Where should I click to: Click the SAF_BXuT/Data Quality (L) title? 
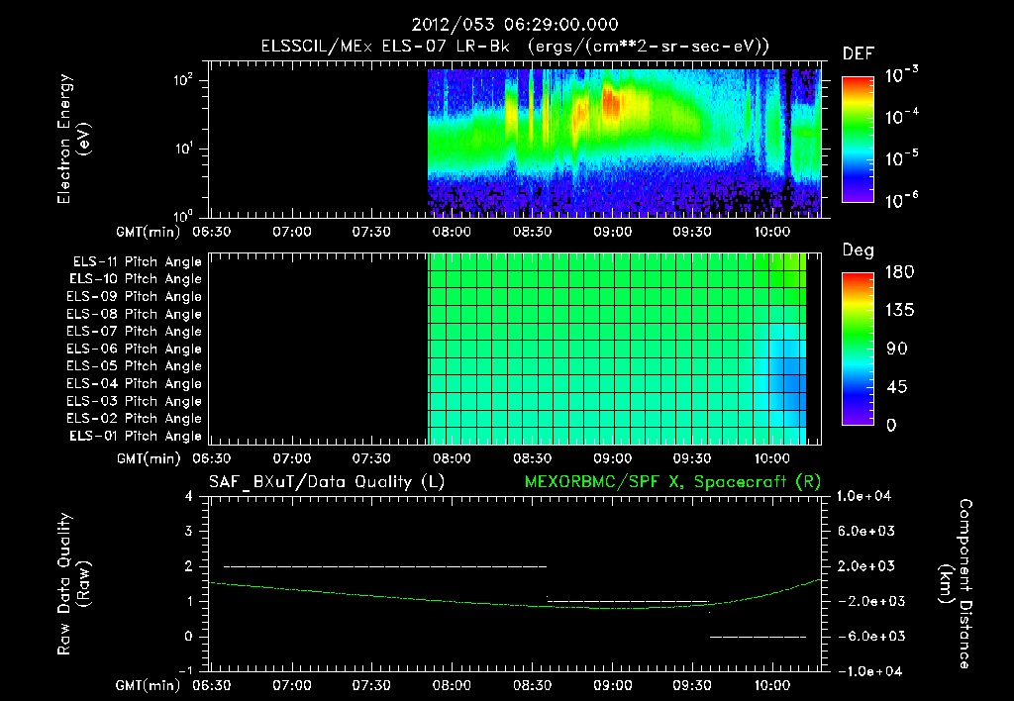click(327, 482)
